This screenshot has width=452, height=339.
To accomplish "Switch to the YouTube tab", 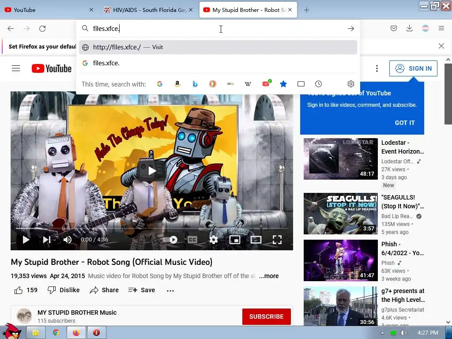I will [49, 10].
